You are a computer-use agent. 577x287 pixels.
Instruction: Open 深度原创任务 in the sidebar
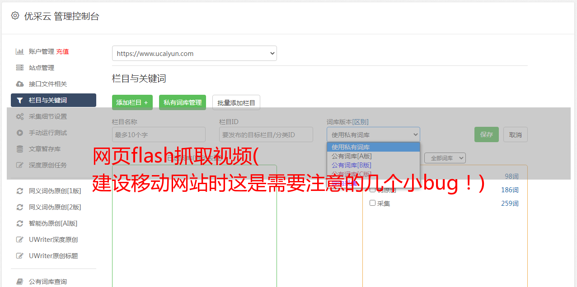click(x=48, y=165)
